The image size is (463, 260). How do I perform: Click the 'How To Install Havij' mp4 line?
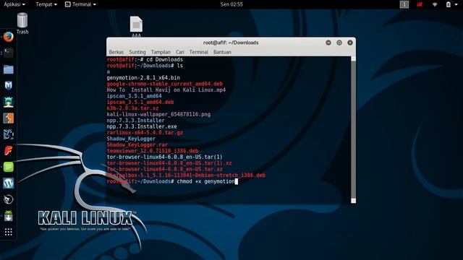pyautogui.click(x=166, y=90)
